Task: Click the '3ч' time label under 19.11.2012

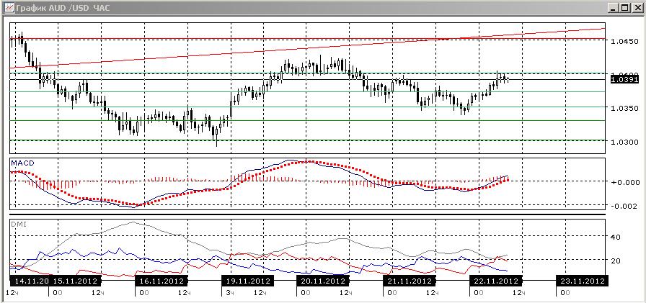Action: pos(229,293)
